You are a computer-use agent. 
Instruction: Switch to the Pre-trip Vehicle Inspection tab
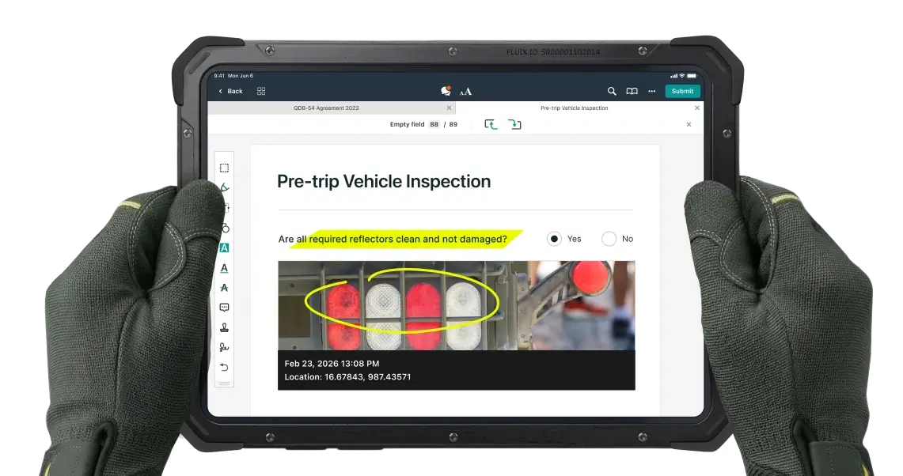pyautogui.click(x=572, y=108)
